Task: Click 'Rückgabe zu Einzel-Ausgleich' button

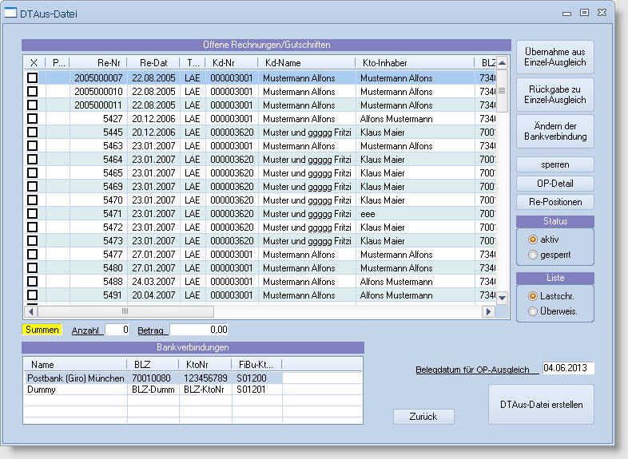Action: (x=555, y=94)
